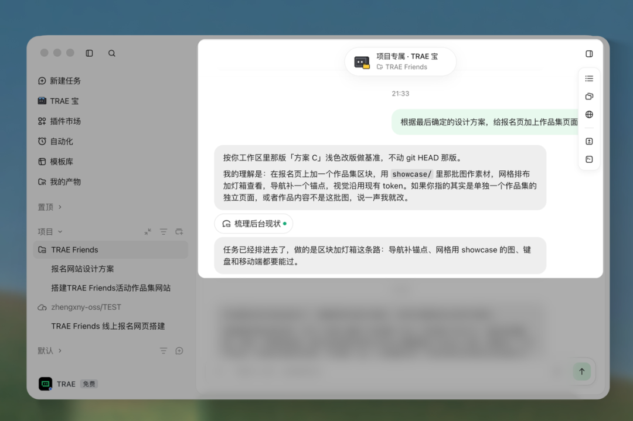Click the upload box icon in right toolbar
The width and height of the screenshot is (633, 421).
point(589,141)
